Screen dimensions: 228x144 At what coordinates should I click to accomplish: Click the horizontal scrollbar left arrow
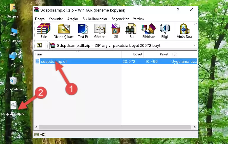pyautogui.click(x=36, y=127)
